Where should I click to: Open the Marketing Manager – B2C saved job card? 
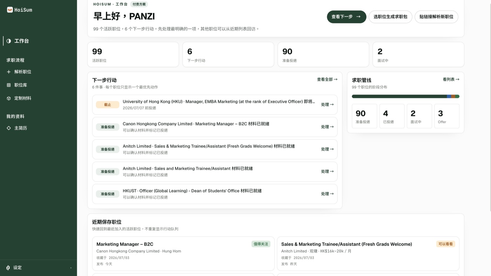coord(183,254)
